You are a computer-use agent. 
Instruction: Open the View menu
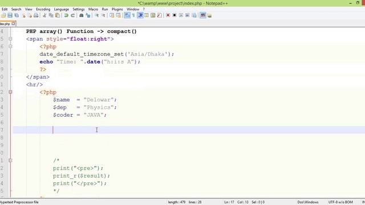(x=29, y=9)
